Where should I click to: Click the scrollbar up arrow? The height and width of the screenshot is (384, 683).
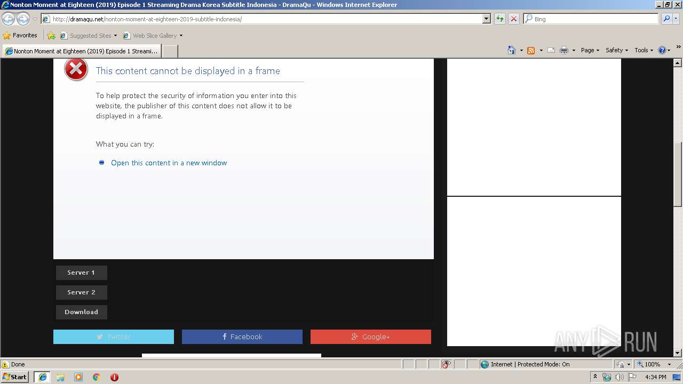coord(678,63)
